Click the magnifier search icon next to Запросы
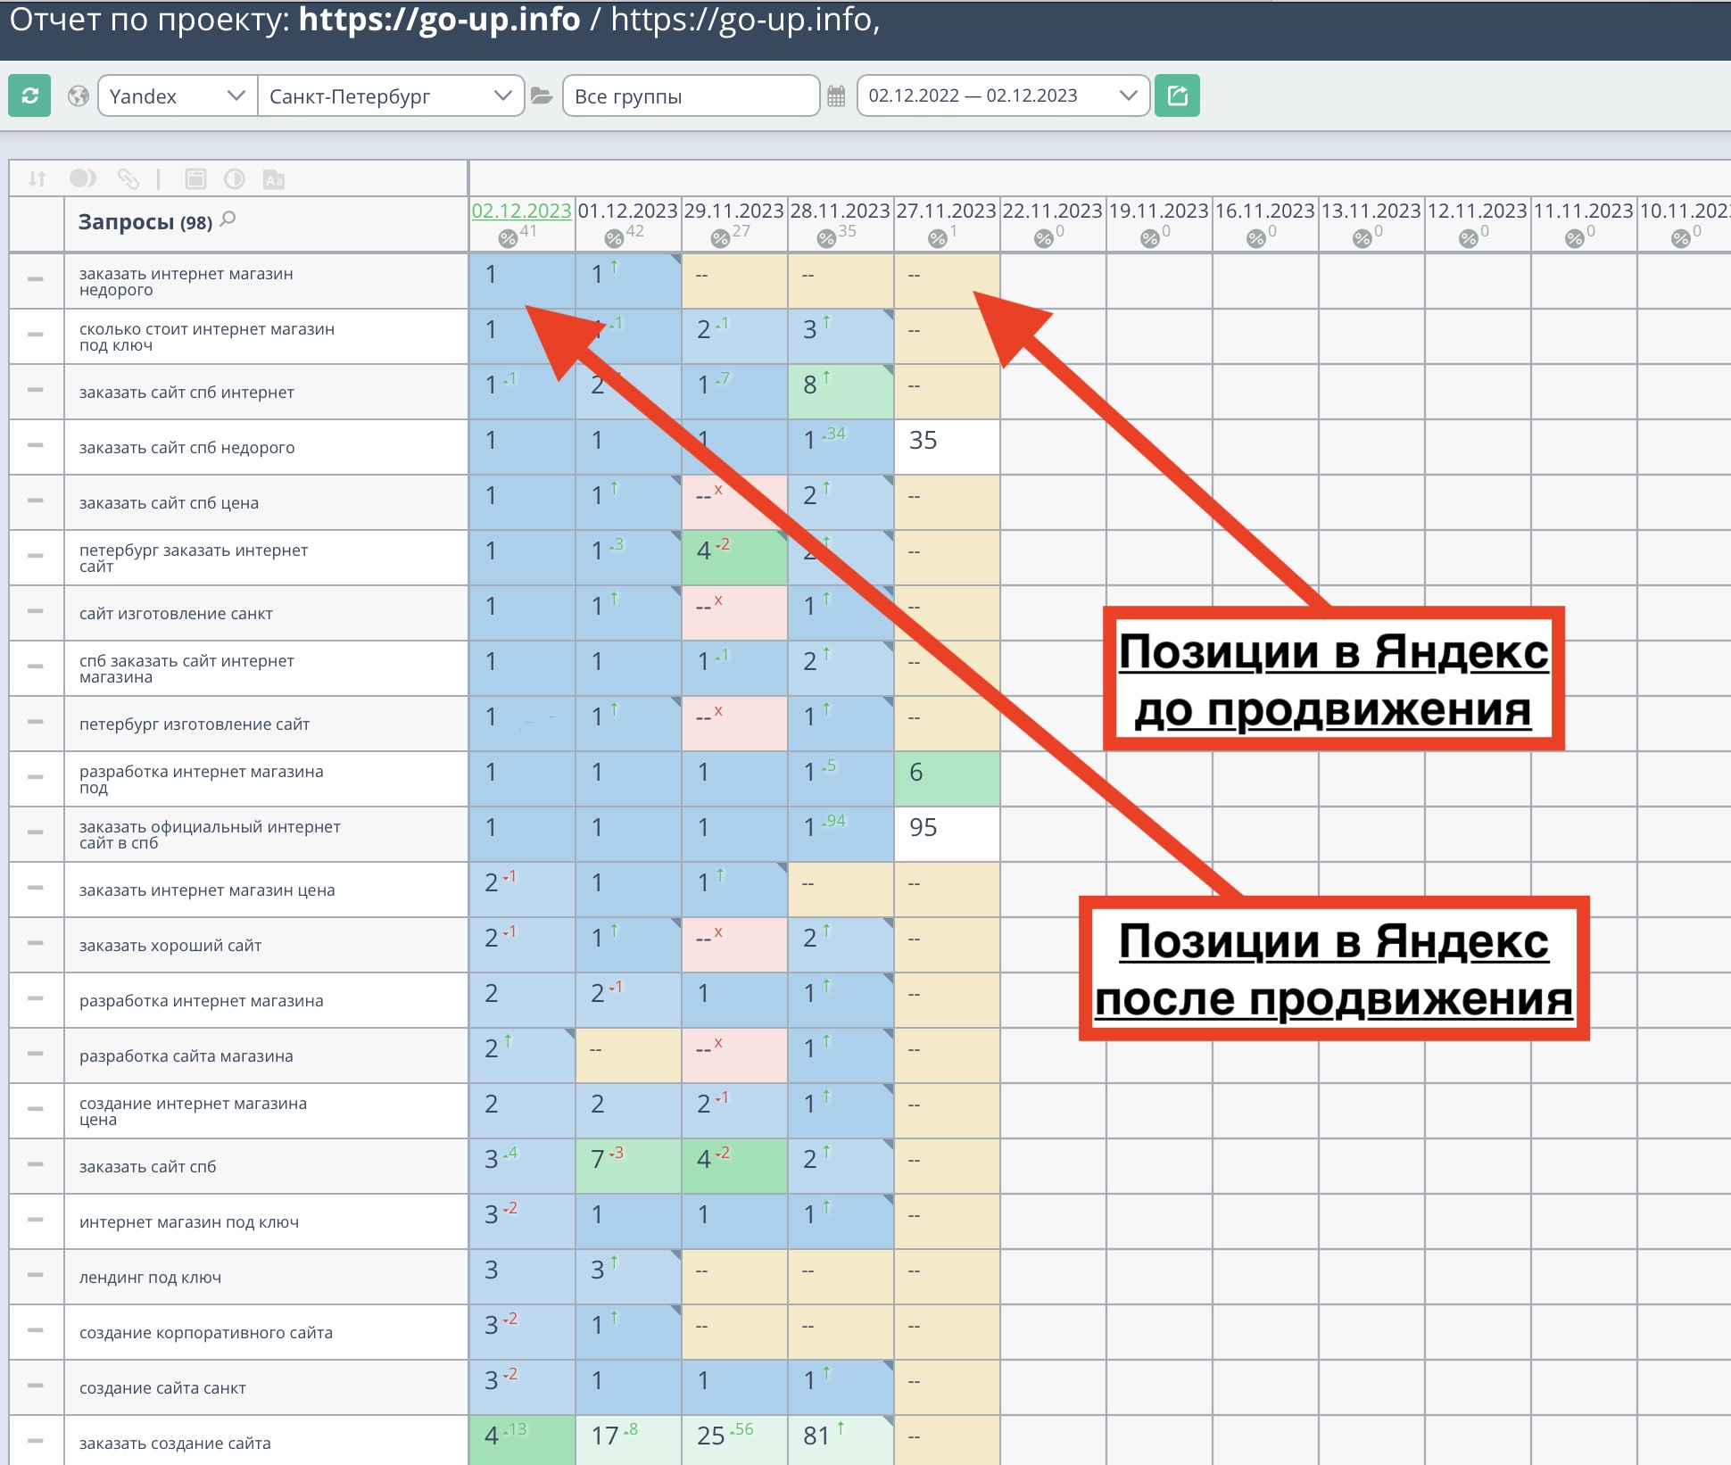This screenshot has width=1731, height=1465. coord(228,219)
